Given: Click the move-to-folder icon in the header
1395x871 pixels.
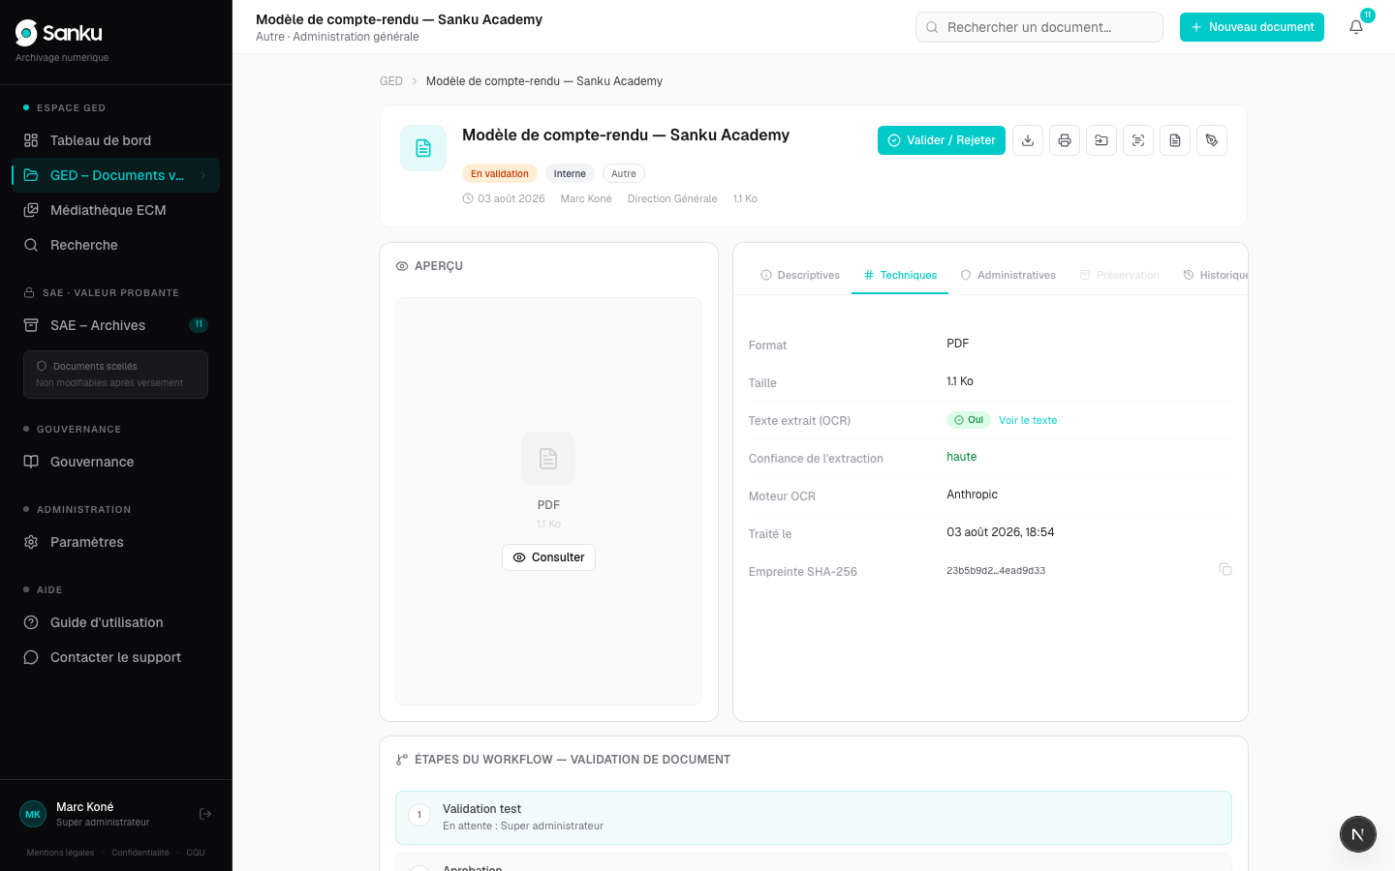Looking at the screenshot, I should coord(1101,140).
